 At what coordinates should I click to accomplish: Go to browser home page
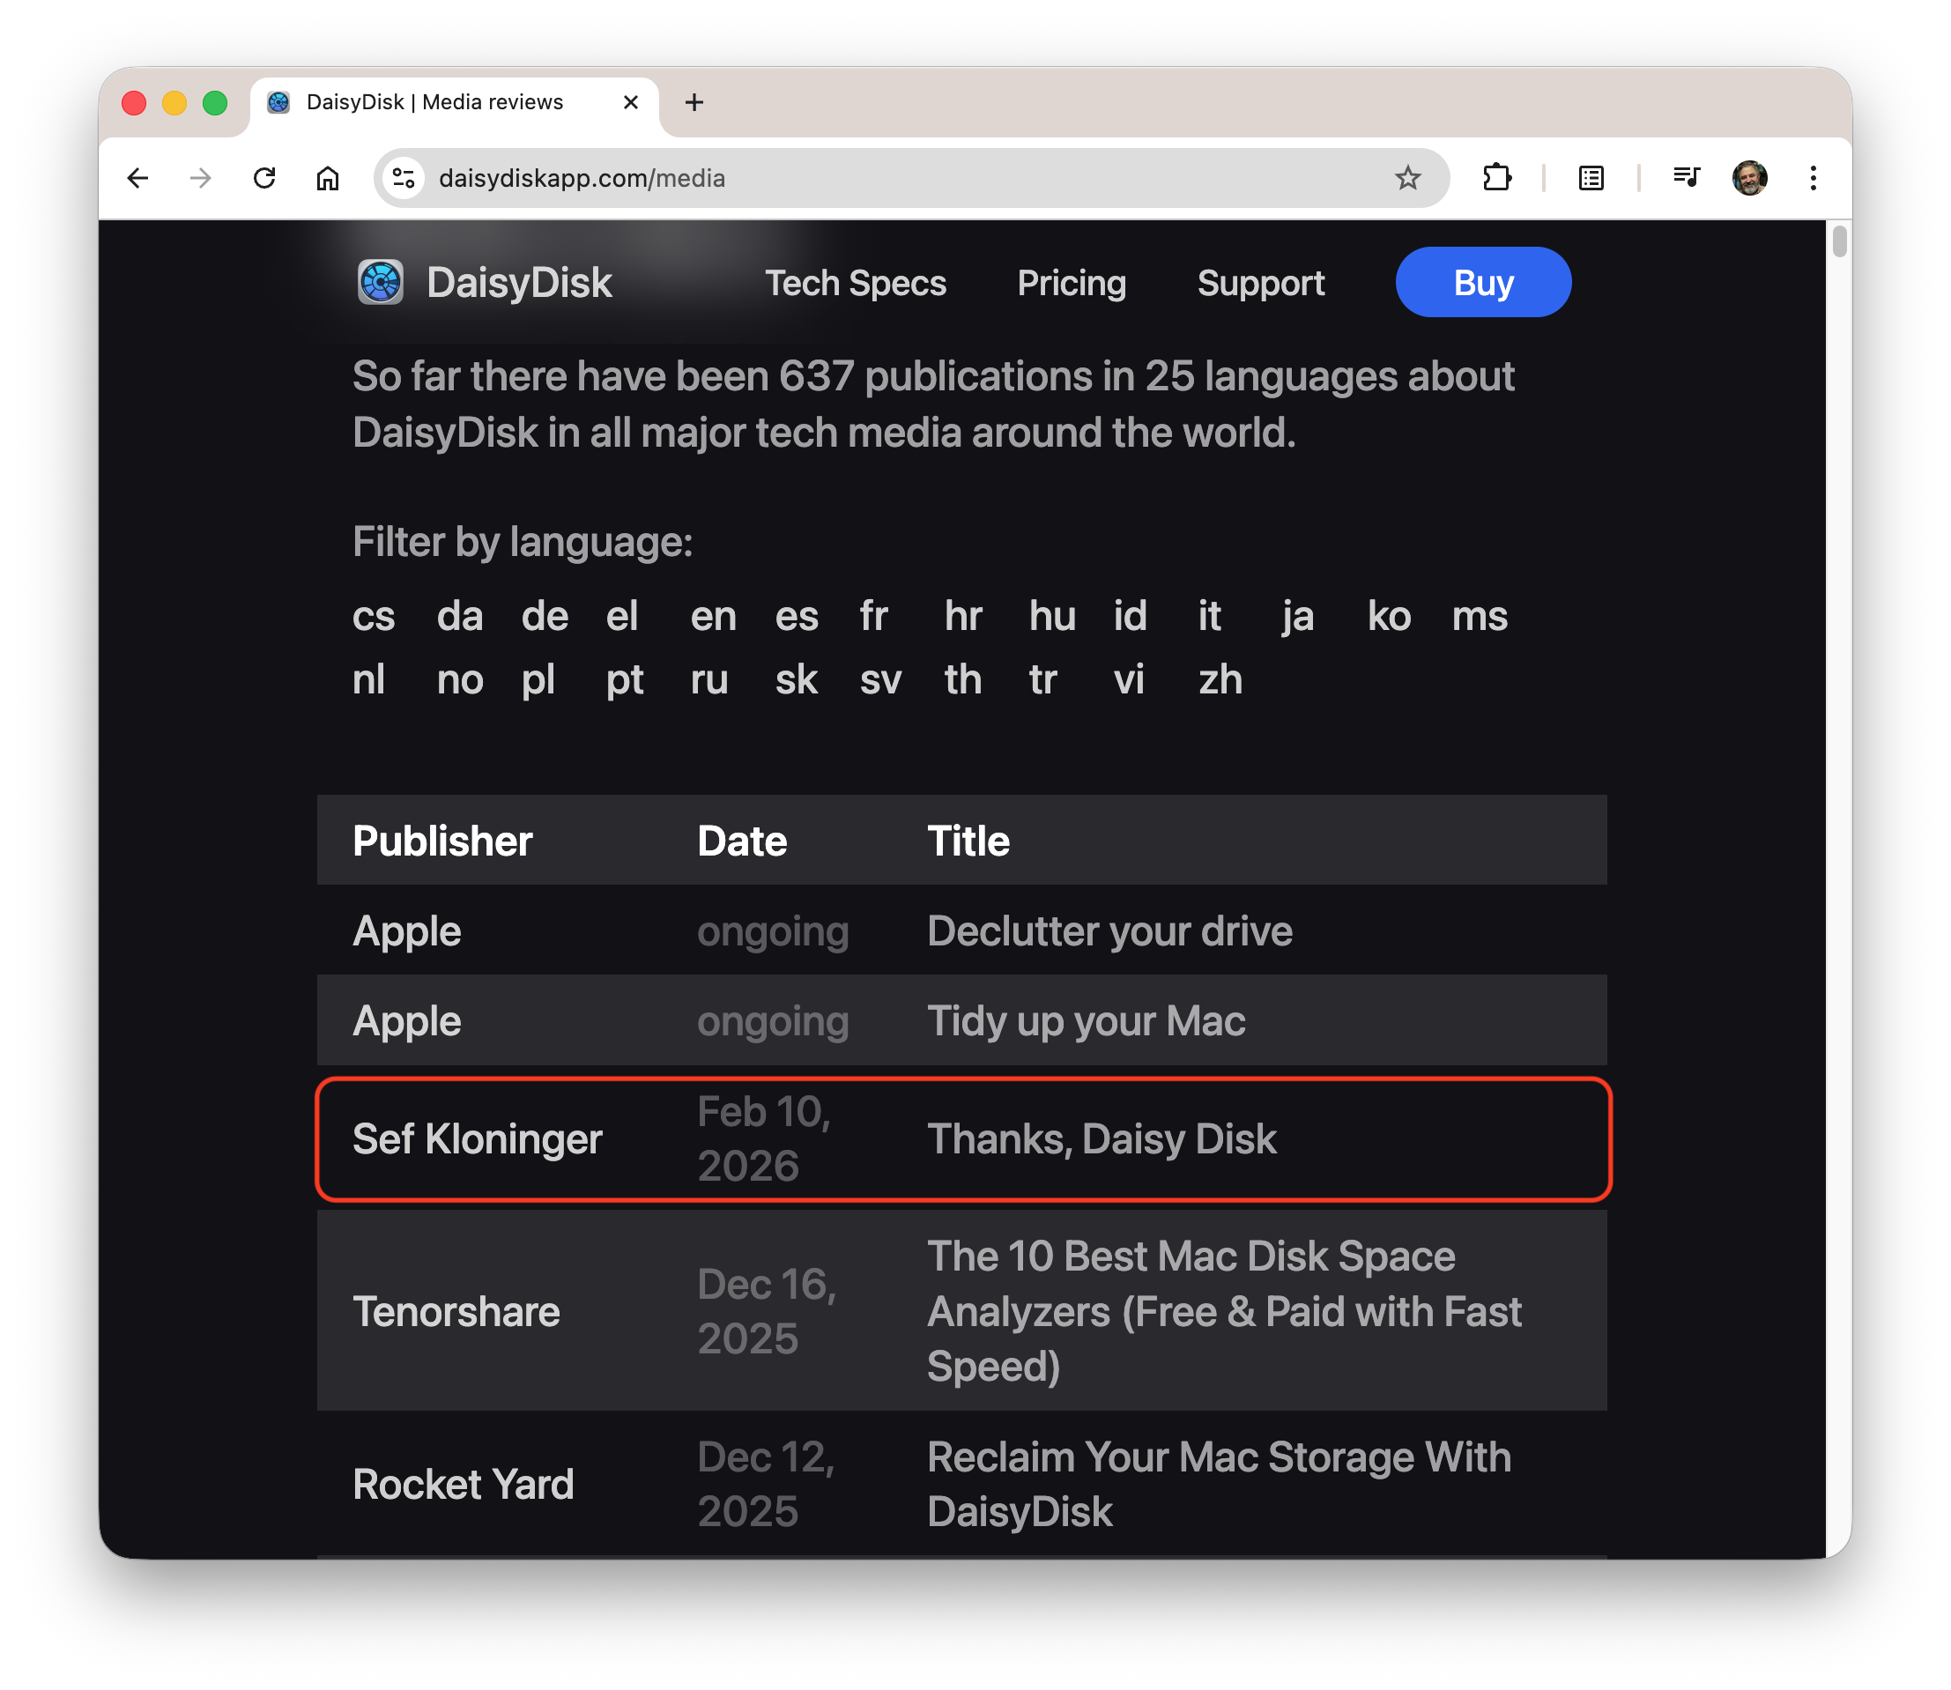pyautogui.click(x=327, y=178)
